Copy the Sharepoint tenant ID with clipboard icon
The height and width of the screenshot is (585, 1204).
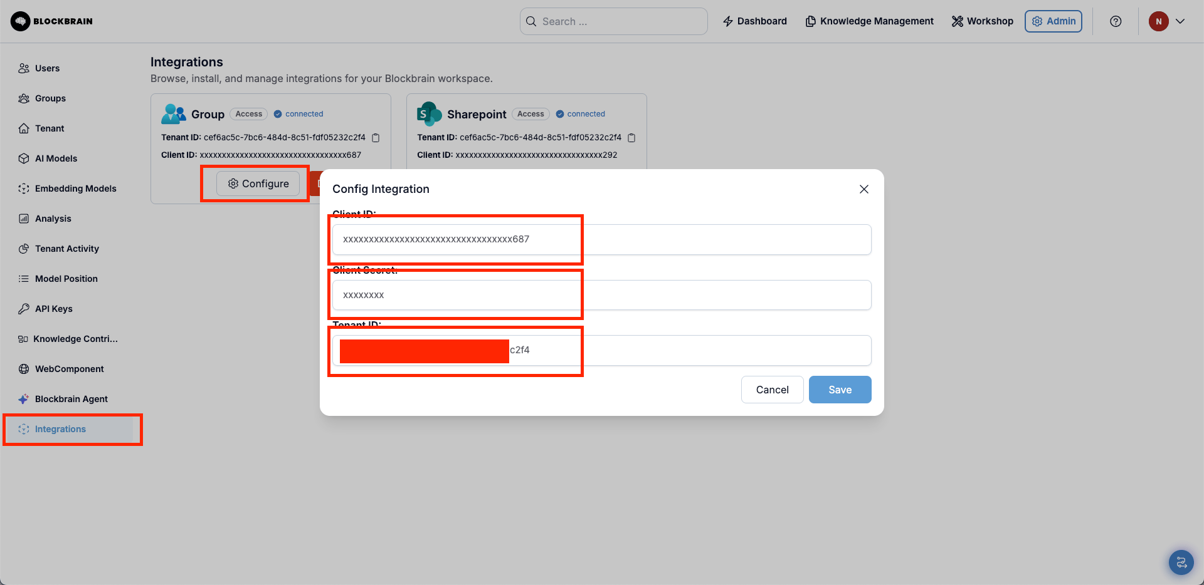632,138
